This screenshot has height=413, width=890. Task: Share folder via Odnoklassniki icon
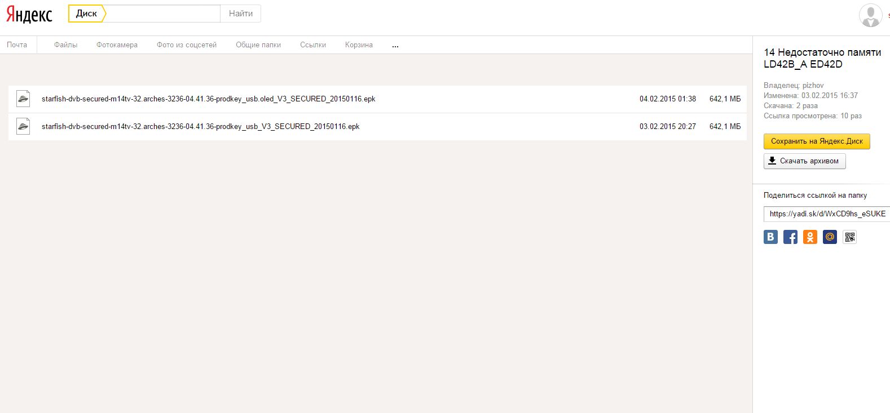(810, 237)
